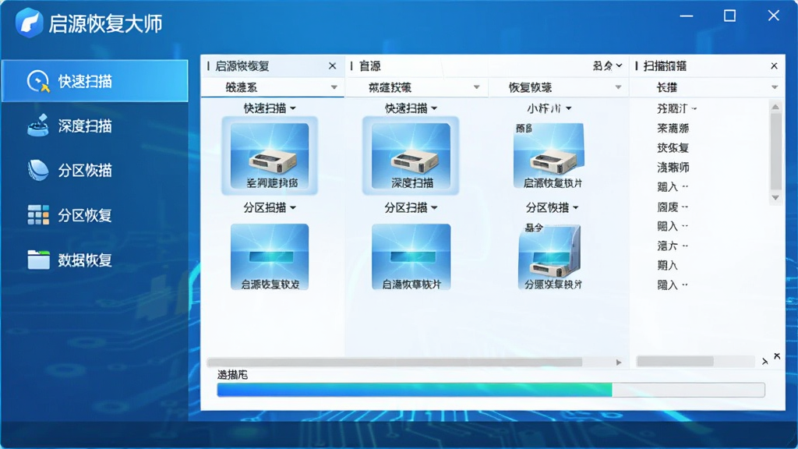Click the down arrow on the scan list scrollbar

tap(775, 197)
